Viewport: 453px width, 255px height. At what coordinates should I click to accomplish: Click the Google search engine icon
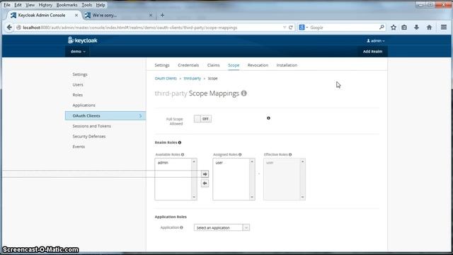pyautogui.click(x=302, y=27)
